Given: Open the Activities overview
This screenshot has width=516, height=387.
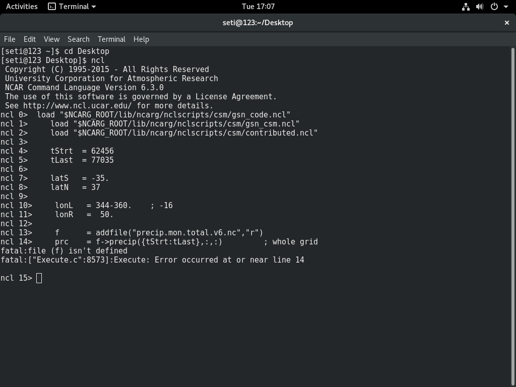Looking at the screenshot, I should pyautogui.click(x=22, y=7).
